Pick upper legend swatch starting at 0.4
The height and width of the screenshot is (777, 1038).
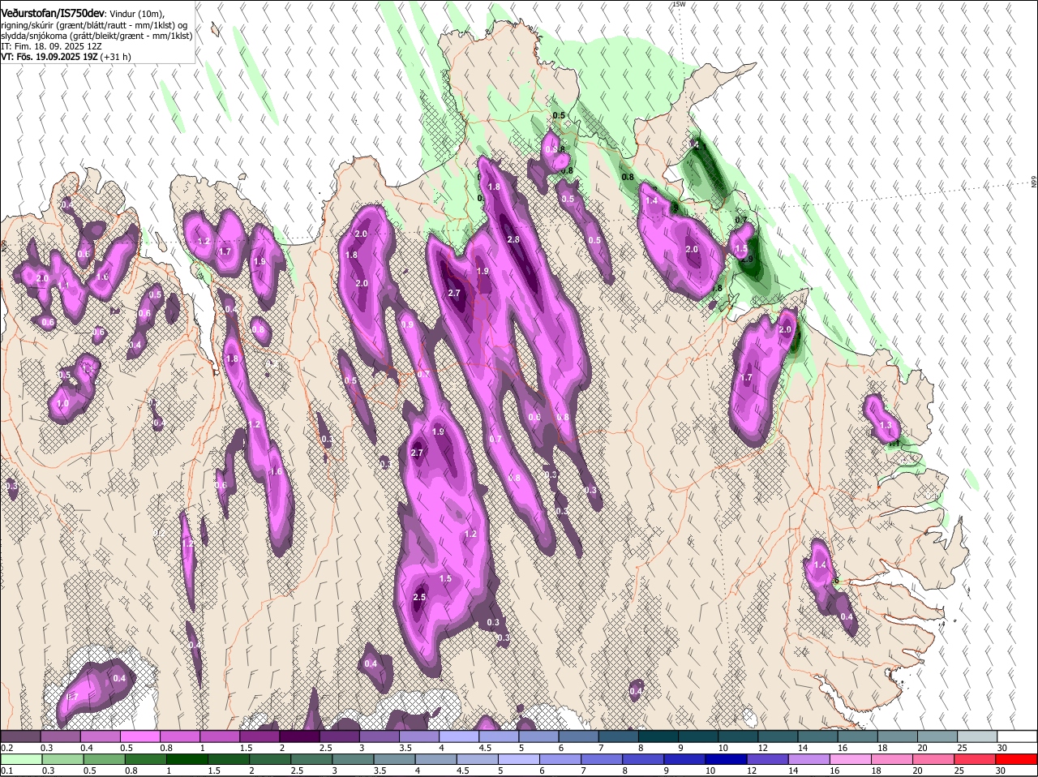pos(101,736)
